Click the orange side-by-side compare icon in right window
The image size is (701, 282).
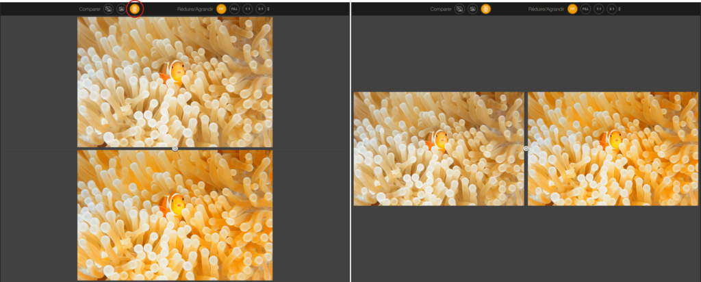click(x=485, y=9)
